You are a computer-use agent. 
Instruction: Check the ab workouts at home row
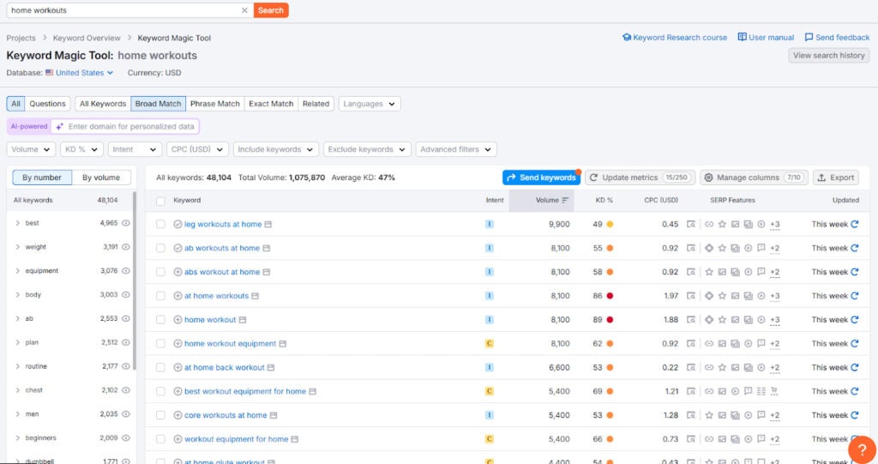click(160, 248)
